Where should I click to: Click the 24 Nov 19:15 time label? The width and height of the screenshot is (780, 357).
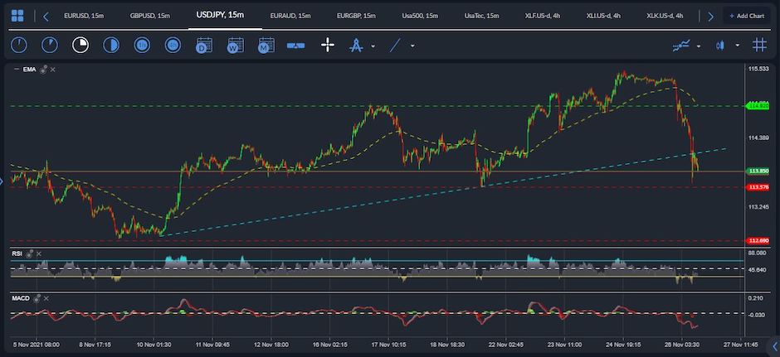point(622,344)
